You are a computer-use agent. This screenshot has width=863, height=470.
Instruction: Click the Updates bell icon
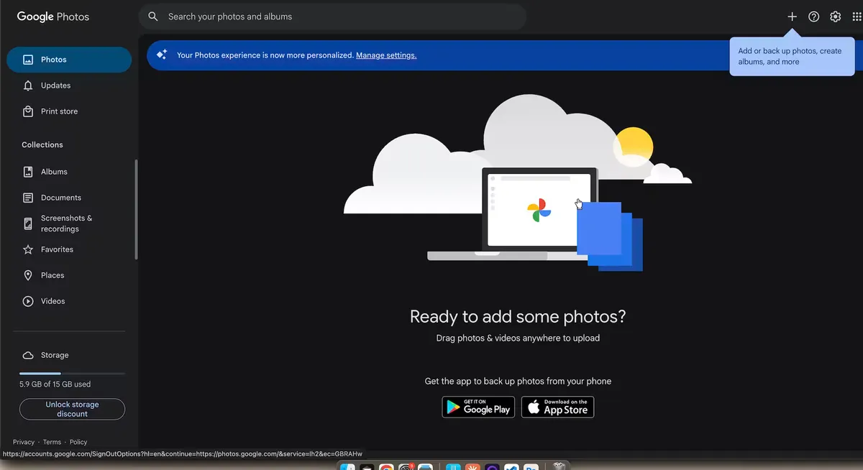[28, 86]
